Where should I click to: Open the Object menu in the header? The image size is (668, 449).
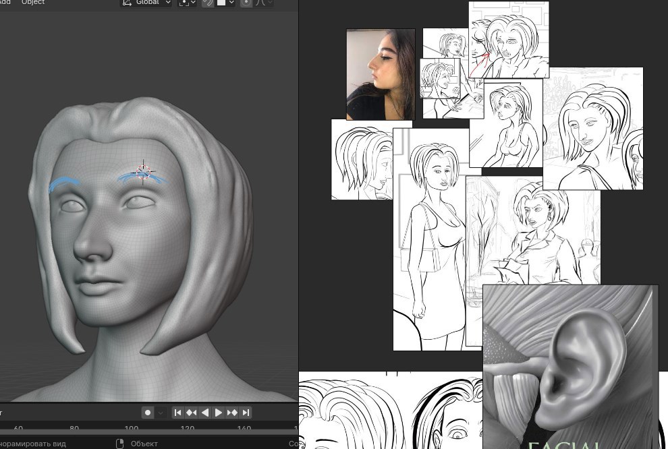[x=33, y=2]
